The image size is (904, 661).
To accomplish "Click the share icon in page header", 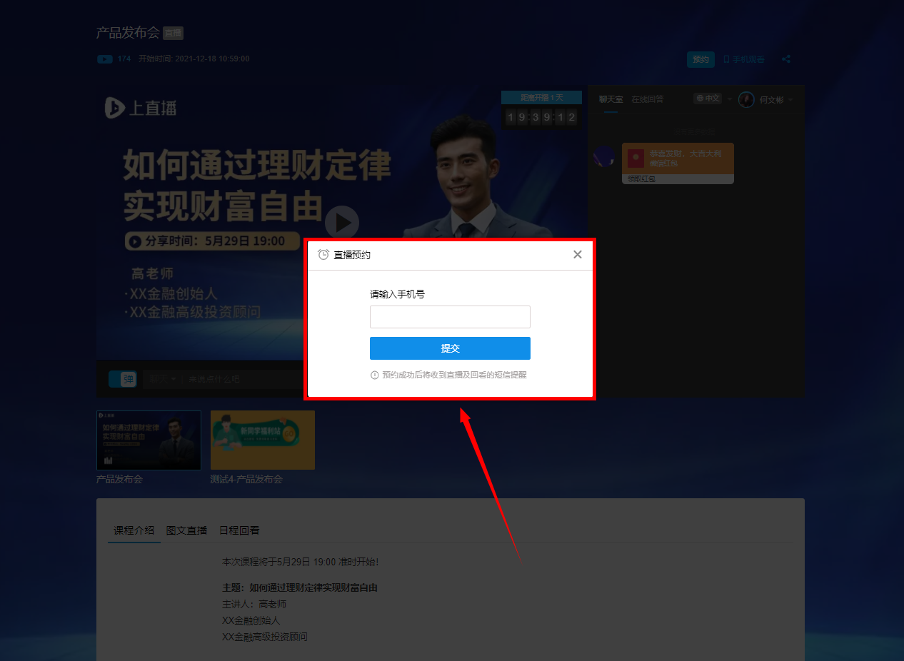I will (x=786, y=59).
